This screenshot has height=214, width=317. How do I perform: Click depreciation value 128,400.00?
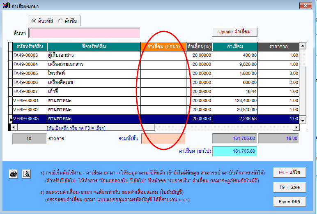pyautogui.click(x=246, y=100)
